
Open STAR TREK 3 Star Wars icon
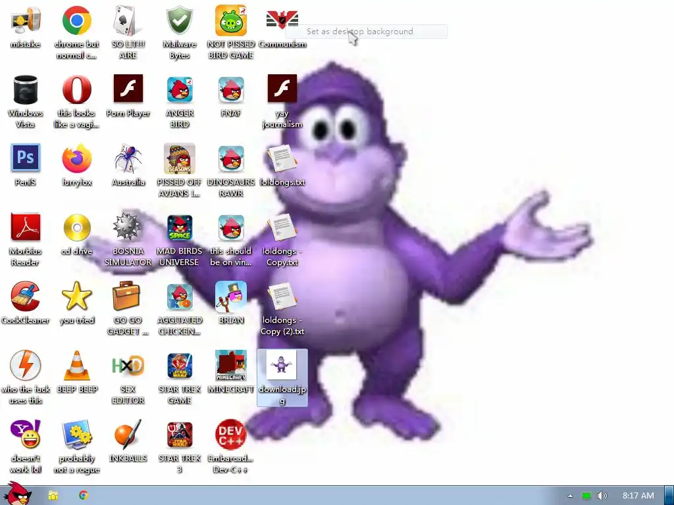tap(180, 435)
